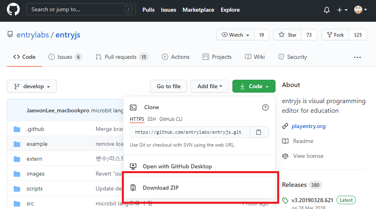Open the playentry.org website link
This screenshot has height=209, width=376.
[x=309, y=126]
